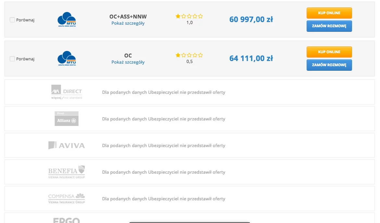The width and height of the screenshot is (380, 223).
Task: Click the Benefia logo
Action: [x=67, y=172]
